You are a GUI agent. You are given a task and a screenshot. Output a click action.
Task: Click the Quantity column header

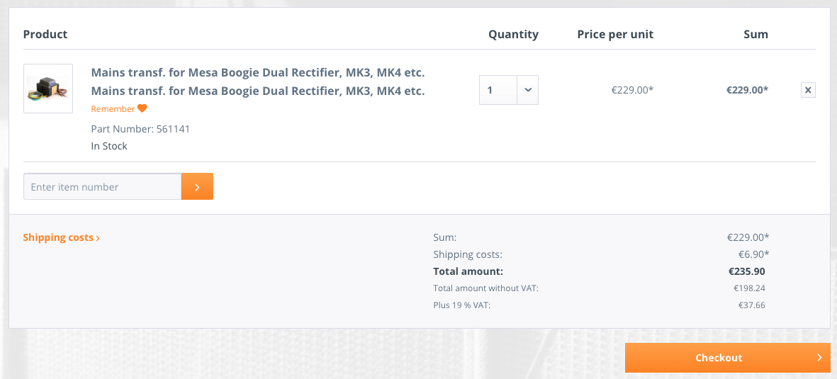[513, 34]
